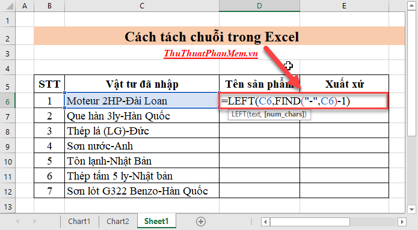Click STT cell with number 1
Viewport: 418px width, 230px height.
tap(49, 101)
